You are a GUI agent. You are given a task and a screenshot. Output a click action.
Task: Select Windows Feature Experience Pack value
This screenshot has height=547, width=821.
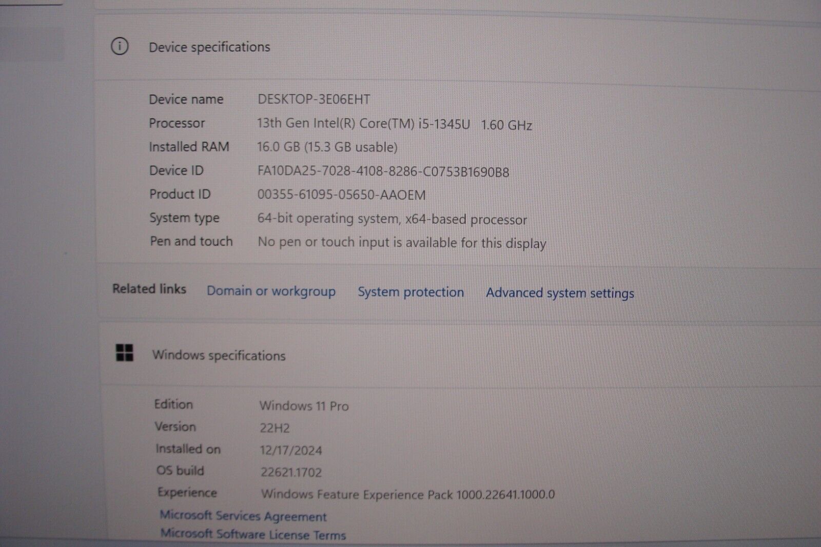[x=408, y=494]
